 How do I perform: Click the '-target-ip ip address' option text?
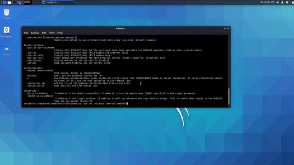point(40,96)
